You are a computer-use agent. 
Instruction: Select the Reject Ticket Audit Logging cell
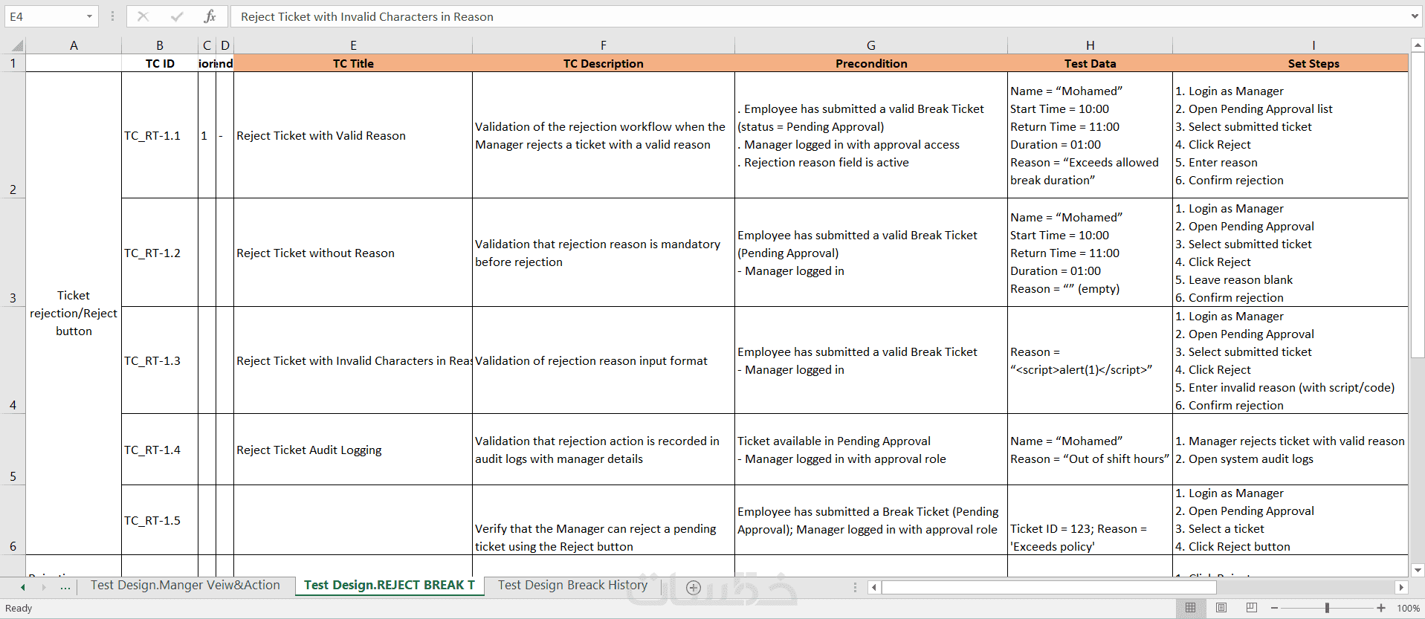(x=353, y=450)
